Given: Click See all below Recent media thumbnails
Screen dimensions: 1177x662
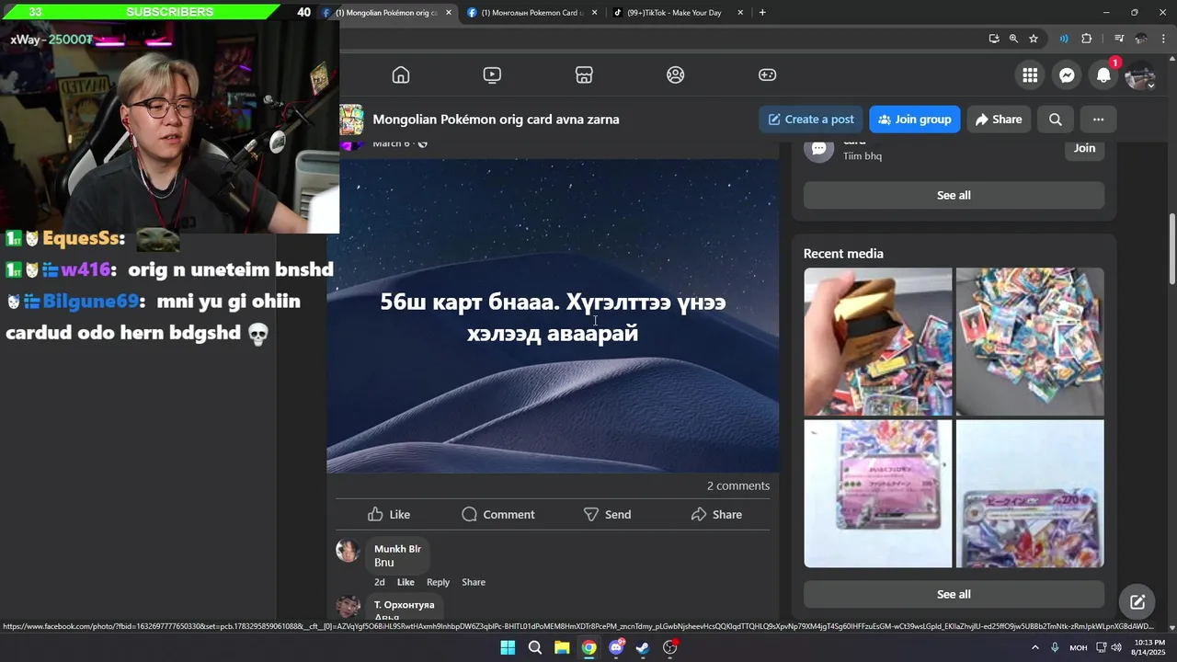Looking at the screenshot, I should click(954, 594).
